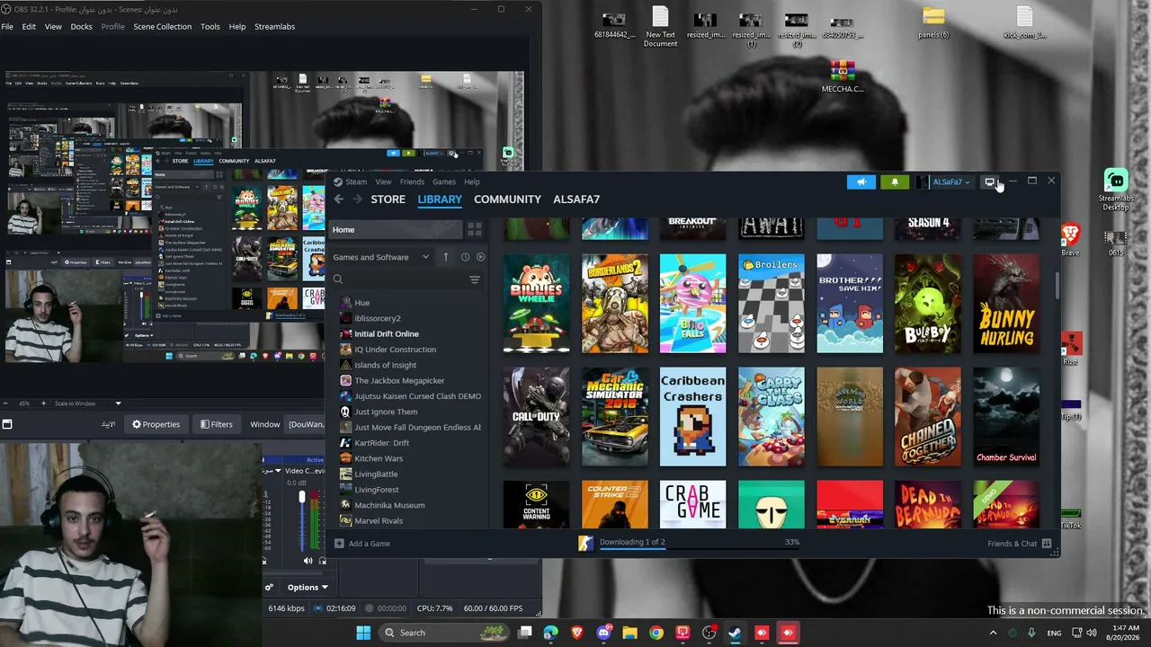
Task: Open Streamlabs Desktop desktop shortcut
Action: pos(1115,190)
